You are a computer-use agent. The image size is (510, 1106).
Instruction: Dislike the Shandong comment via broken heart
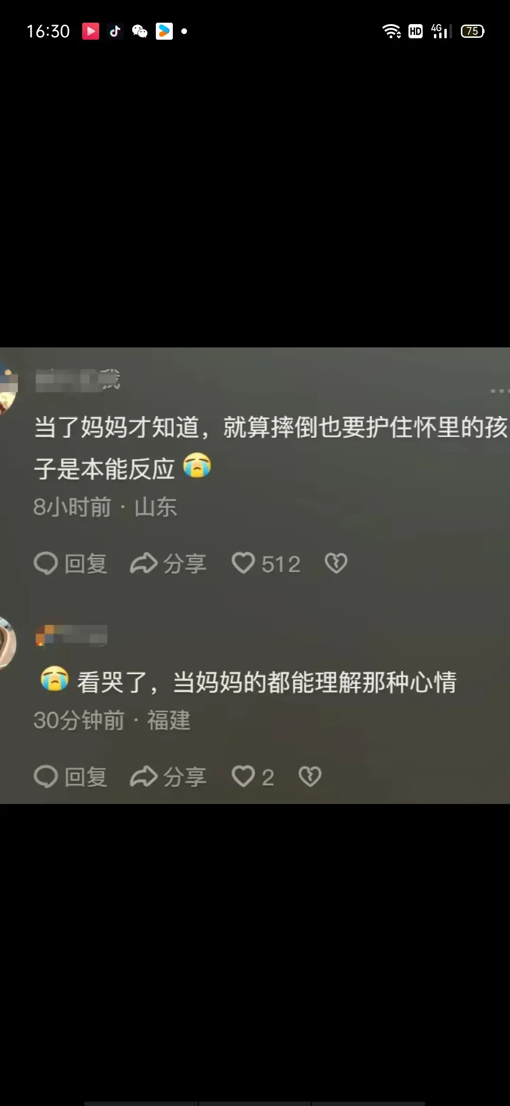(336, 563)
